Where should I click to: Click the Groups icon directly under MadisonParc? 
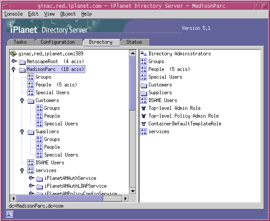pyautogui.click(x=31, y=77)
